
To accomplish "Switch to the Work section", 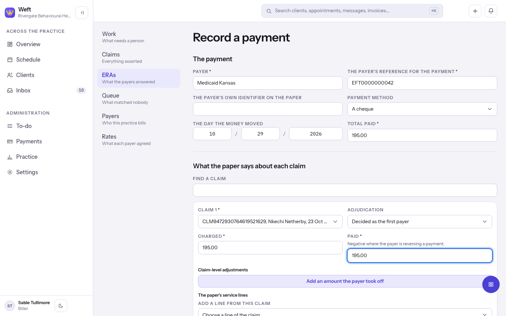I will click(139, 37).
